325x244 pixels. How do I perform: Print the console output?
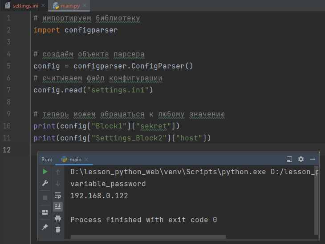coord(58,218)
